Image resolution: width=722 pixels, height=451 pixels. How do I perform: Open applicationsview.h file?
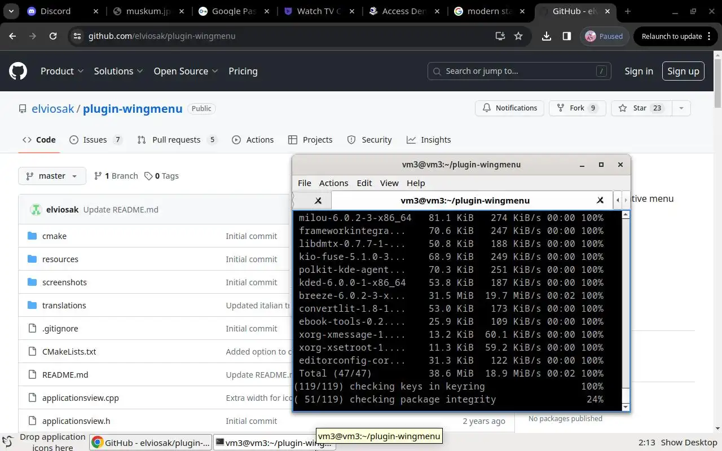pyautogui.click(x=76, y=421)
